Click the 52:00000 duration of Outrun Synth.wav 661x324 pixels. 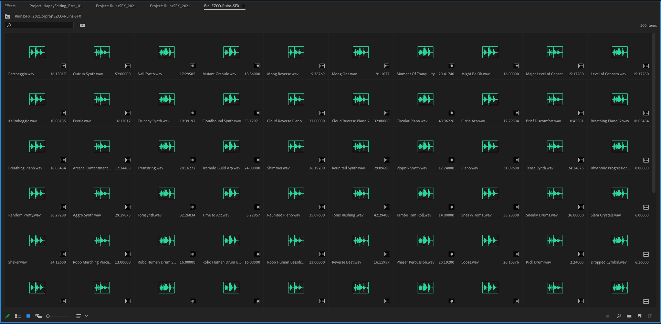(x=123, y=74)
